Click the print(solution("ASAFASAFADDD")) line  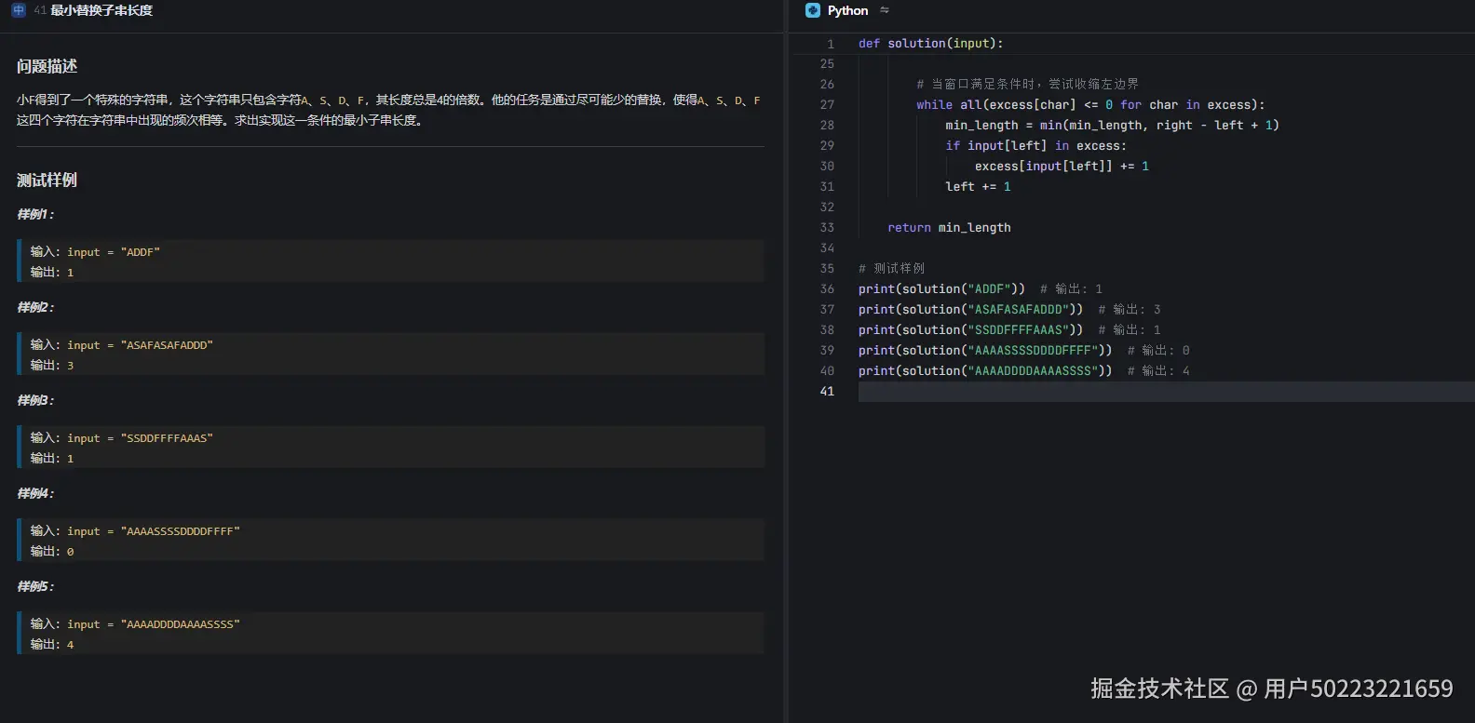[x=971, y=310]
